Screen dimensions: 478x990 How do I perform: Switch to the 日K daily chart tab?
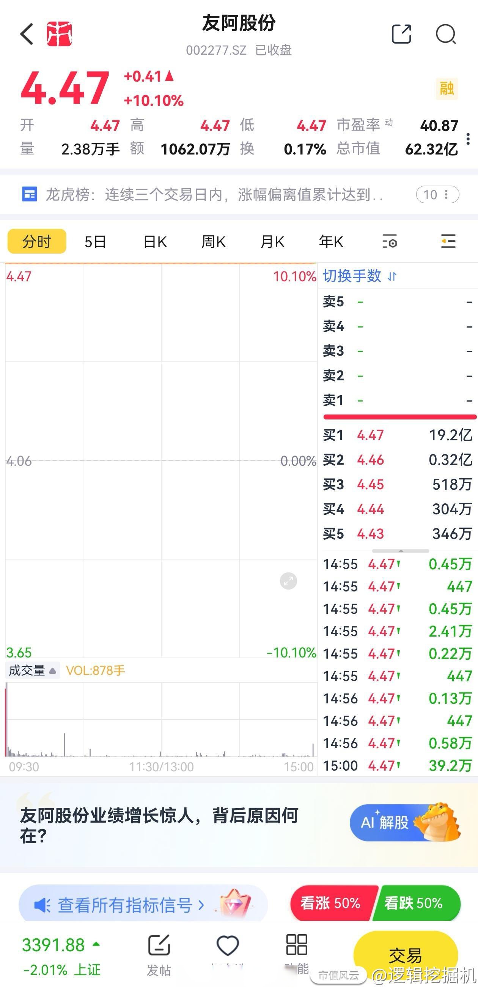[x=155, y=241]
